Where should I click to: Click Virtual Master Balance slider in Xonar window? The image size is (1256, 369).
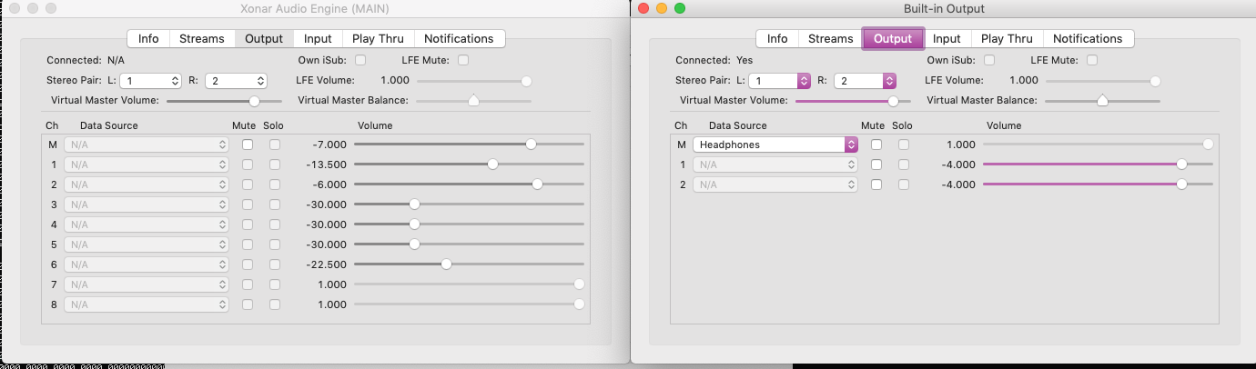click(x=473, y=101)
